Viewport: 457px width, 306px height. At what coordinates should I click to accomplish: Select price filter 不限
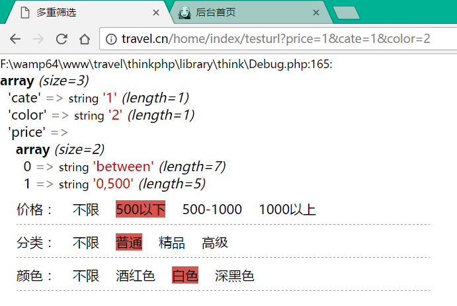pyautogui.click(x=86, y=210)
